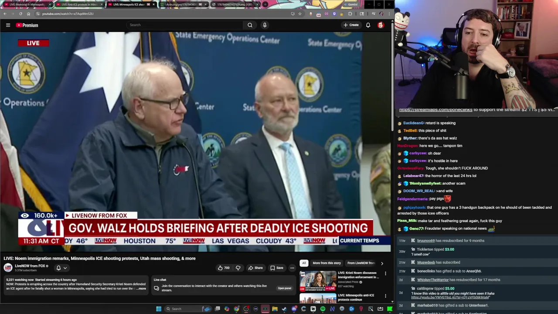Select From LiveNOW from FOX chip
This screenshot has height=314, width=558.
361,263
